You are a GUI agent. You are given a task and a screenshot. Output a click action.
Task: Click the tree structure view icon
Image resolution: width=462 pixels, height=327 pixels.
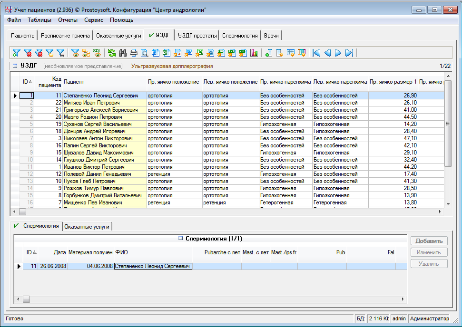pos(86,53)
